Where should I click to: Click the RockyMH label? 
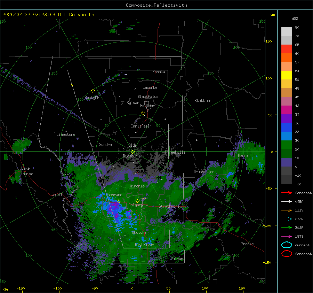92,98
